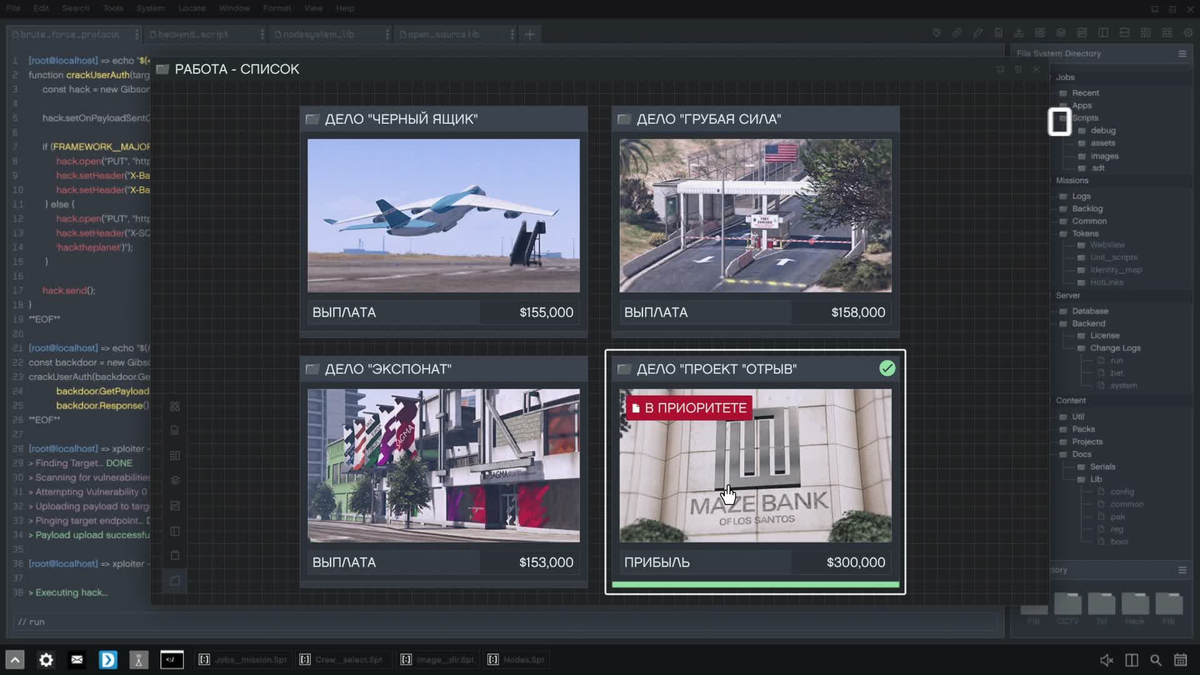Open the settings gear in the top toolbar

point(1188,33)
